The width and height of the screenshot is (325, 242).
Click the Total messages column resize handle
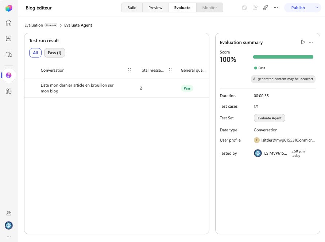pyautogui.click(x=170, y=70)
